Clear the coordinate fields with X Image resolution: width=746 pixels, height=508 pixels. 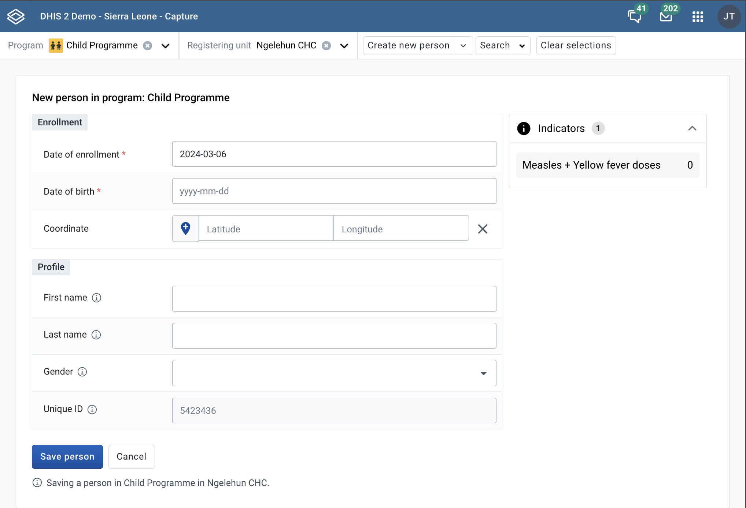[483, 229]
